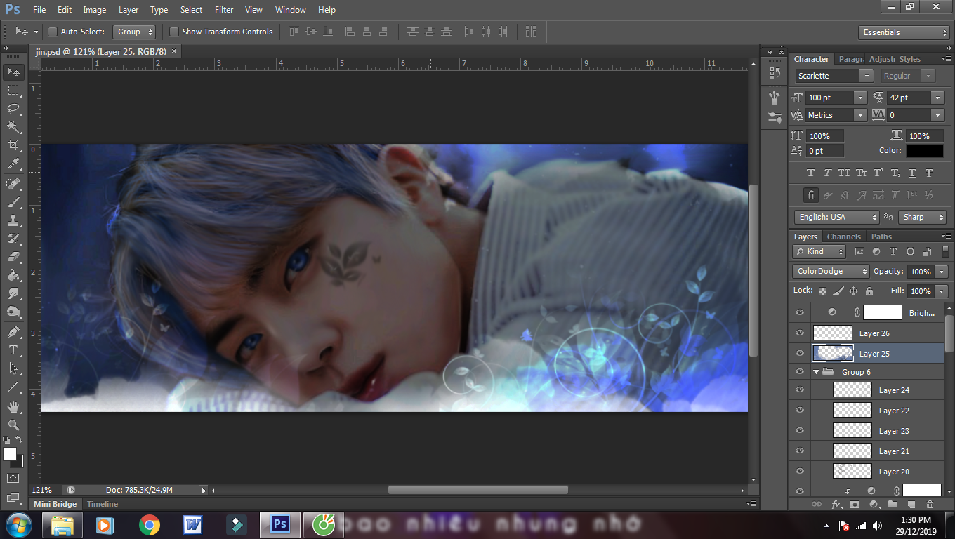Select the Brush tool
Viewport: 955px width, 539px height.
(x=13, y=202)
